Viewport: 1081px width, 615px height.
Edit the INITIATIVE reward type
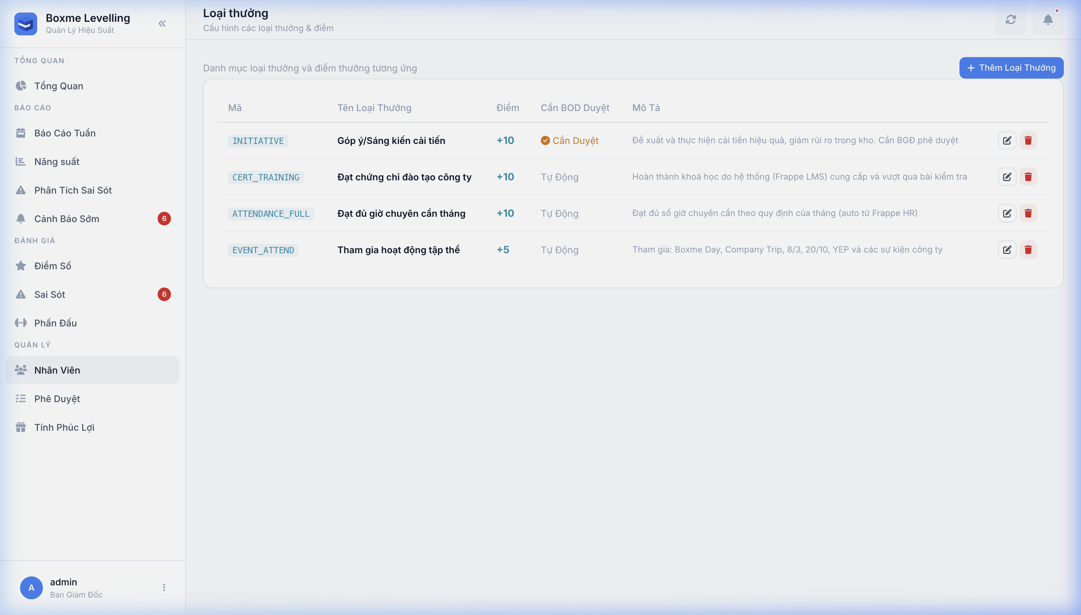[x=1007, y=141]
